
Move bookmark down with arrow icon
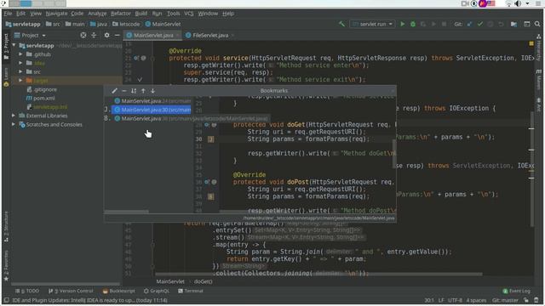tap(152, 91)
